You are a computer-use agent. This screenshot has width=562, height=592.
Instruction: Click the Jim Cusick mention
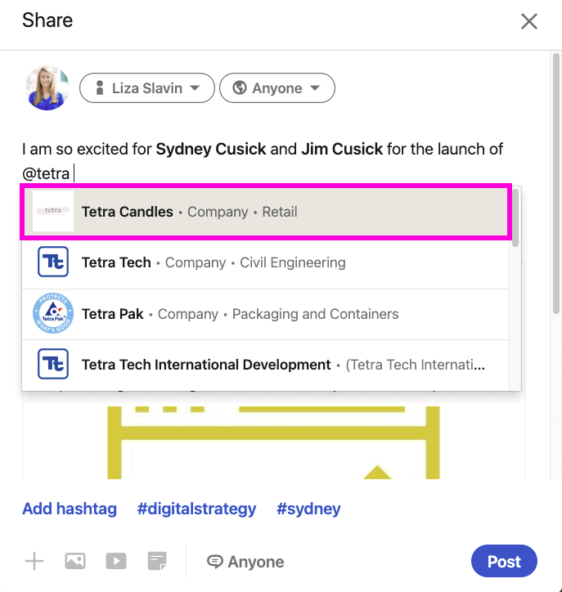coord(342,149)
